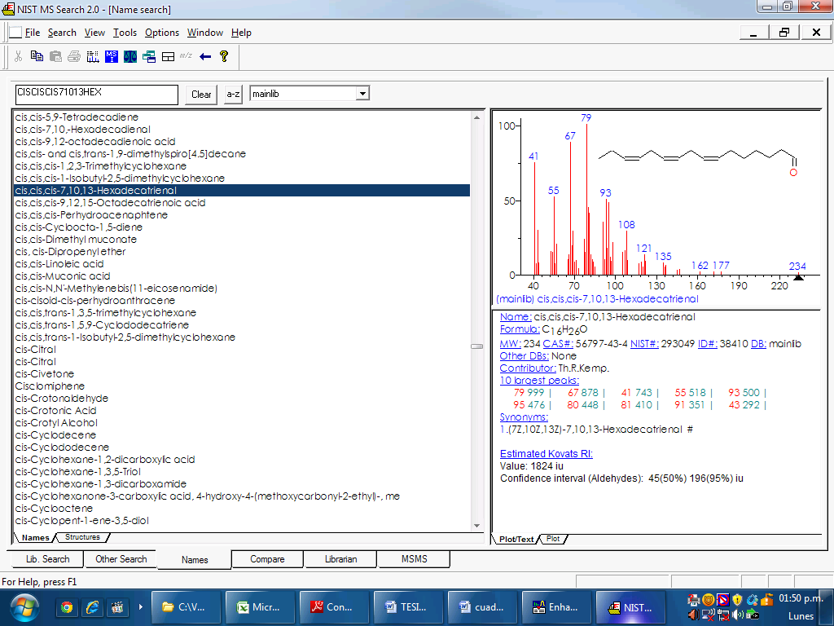This screenshot has height=626, width=834.
Task: Open the Window menu
Action: pos(205,33)
